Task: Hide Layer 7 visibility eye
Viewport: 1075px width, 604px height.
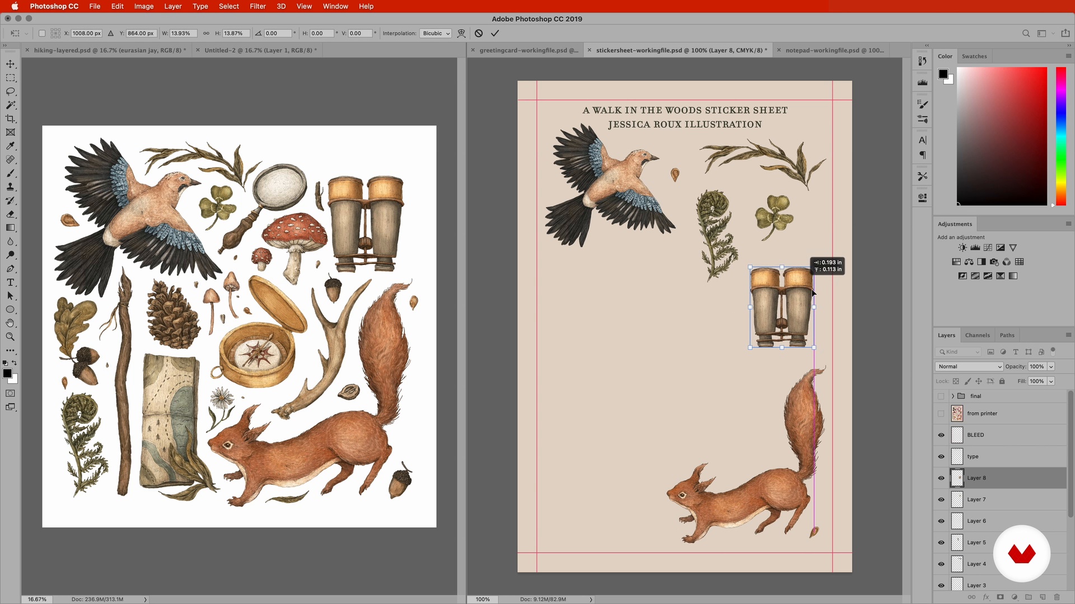Action: pyautogui.click(x=941, y=500)
